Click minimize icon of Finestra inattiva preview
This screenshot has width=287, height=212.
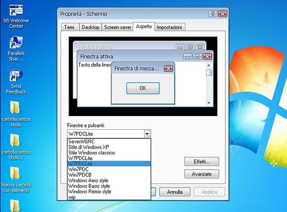coord(180,47)
